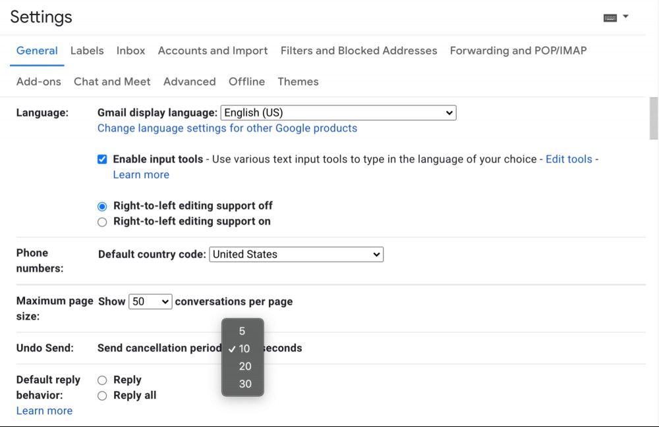The height and width of the screenshot is (427, 659).
Task: Select Right-to-left editing support on
Action: click(102, 222)
